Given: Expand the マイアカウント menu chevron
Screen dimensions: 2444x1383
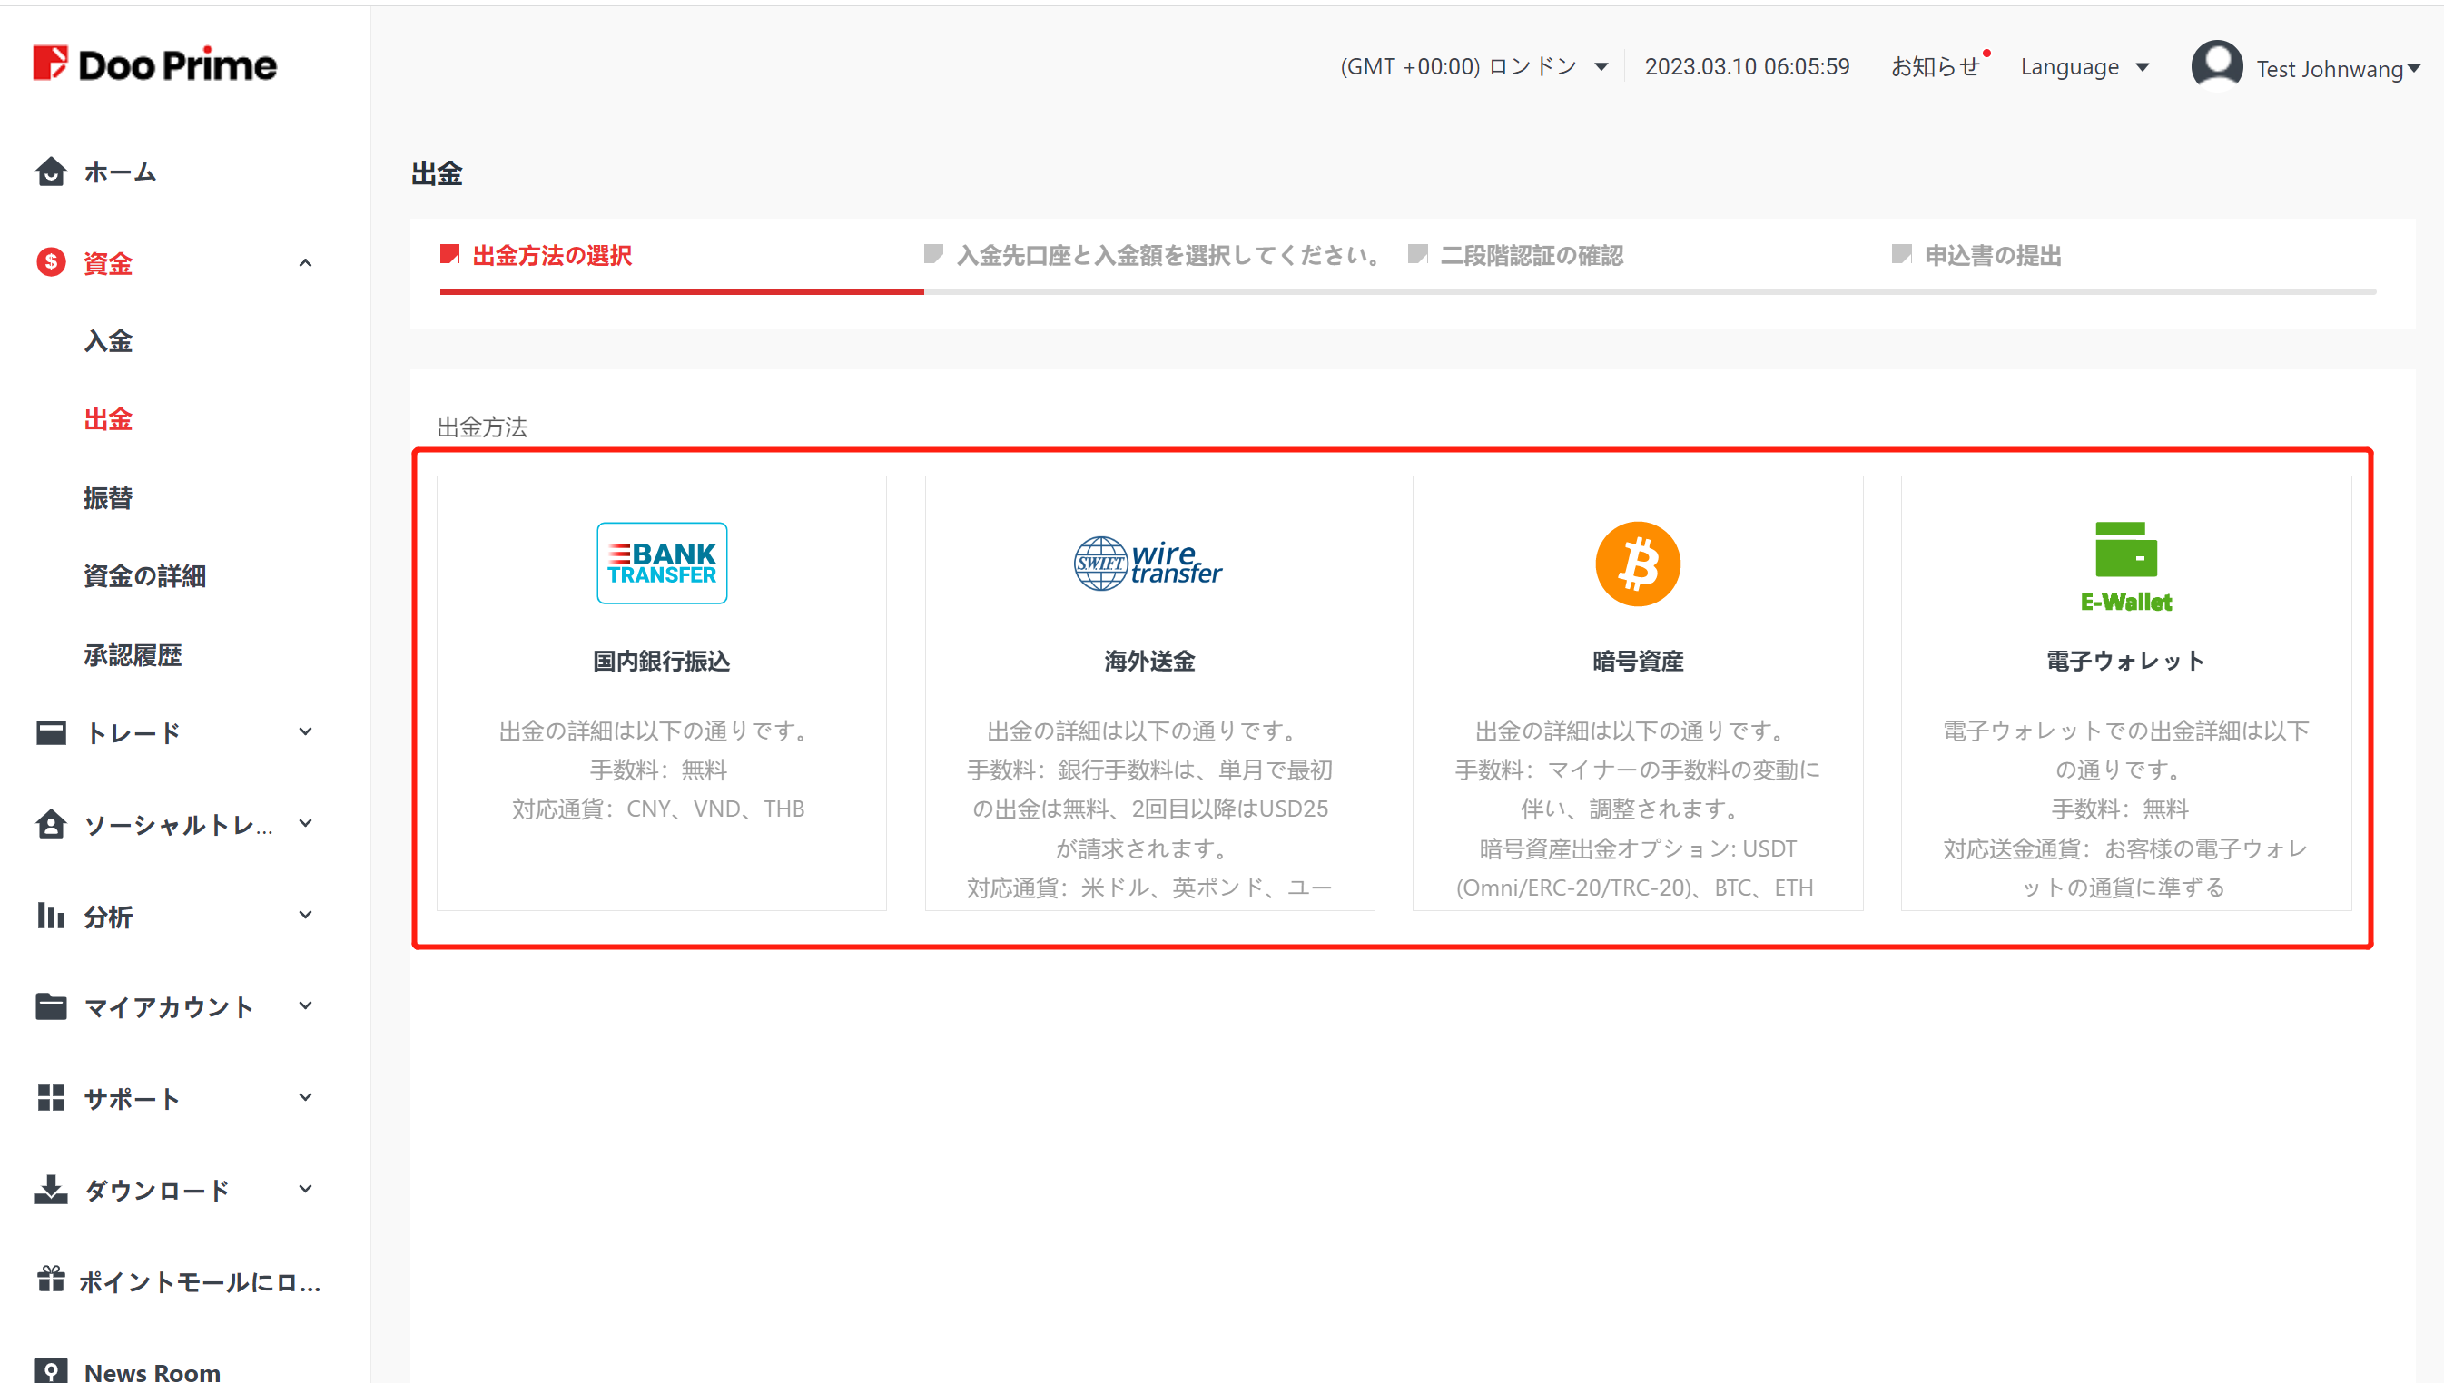Looking at the screenshot, I should tap(305, 1005).
